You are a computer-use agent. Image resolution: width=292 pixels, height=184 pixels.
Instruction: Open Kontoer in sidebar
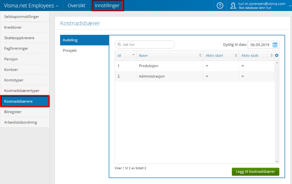coord(25,70)
